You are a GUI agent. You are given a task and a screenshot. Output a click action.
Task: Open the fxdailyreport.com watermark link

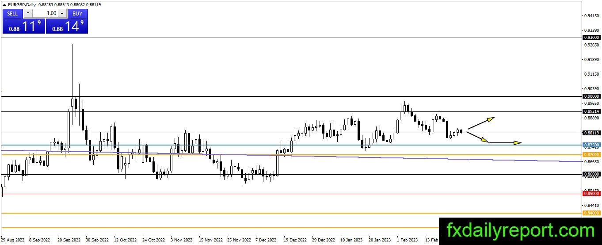coord(520,230)
